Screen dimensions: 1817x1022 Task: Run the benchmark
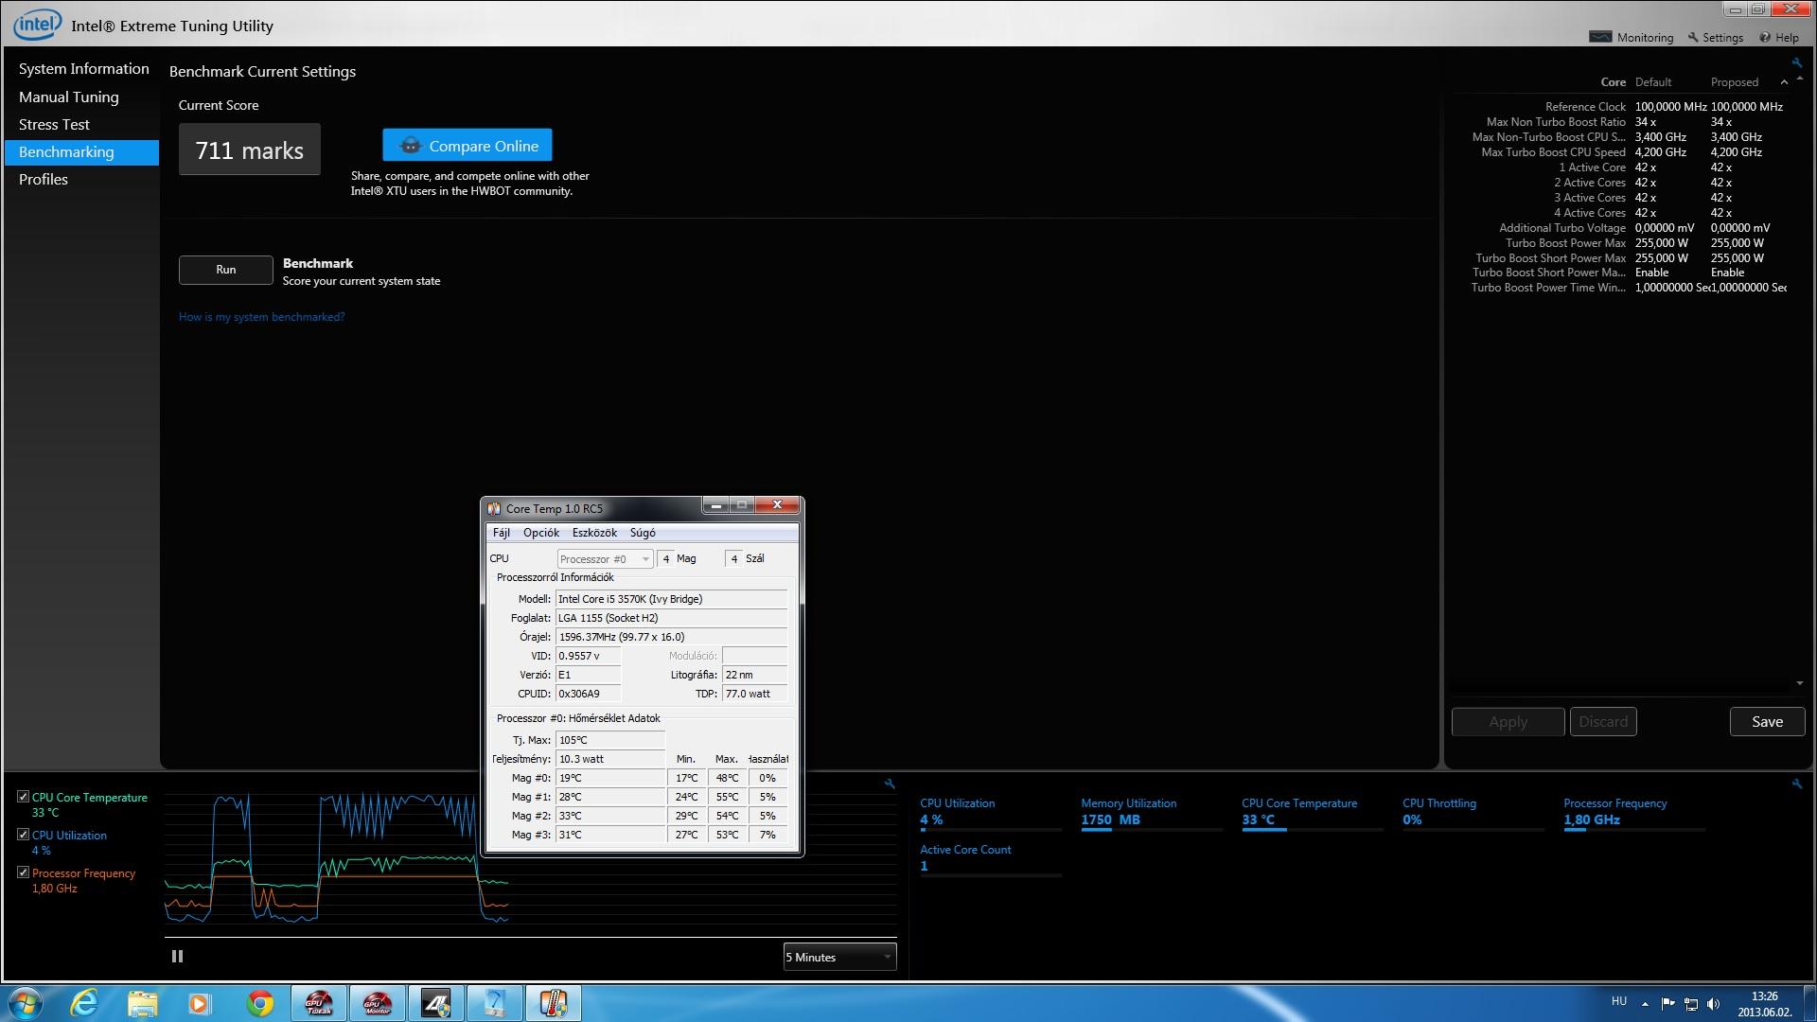tap(226, 270)
